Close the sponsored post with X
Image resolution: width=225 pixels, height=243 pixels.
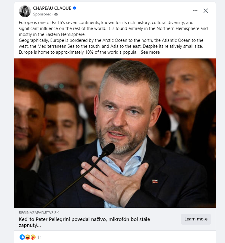206,11
